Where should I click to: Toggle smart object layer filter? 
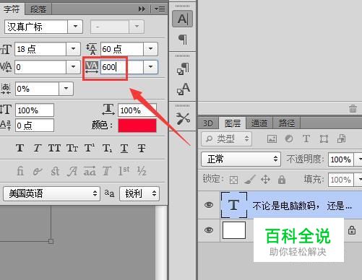(341, 139)
